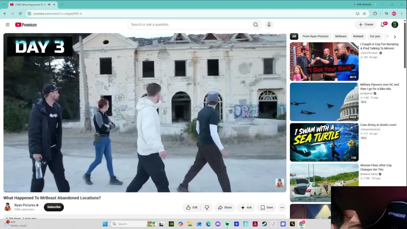Start voice search with the microphone
The width and height of the screenshot is (407, 229).
click(269, 24)
